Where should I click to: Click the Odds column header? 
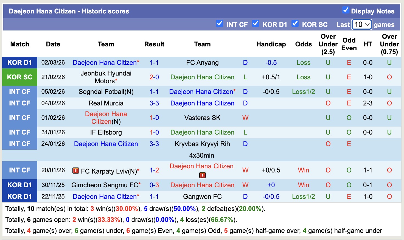pos(303,44)
